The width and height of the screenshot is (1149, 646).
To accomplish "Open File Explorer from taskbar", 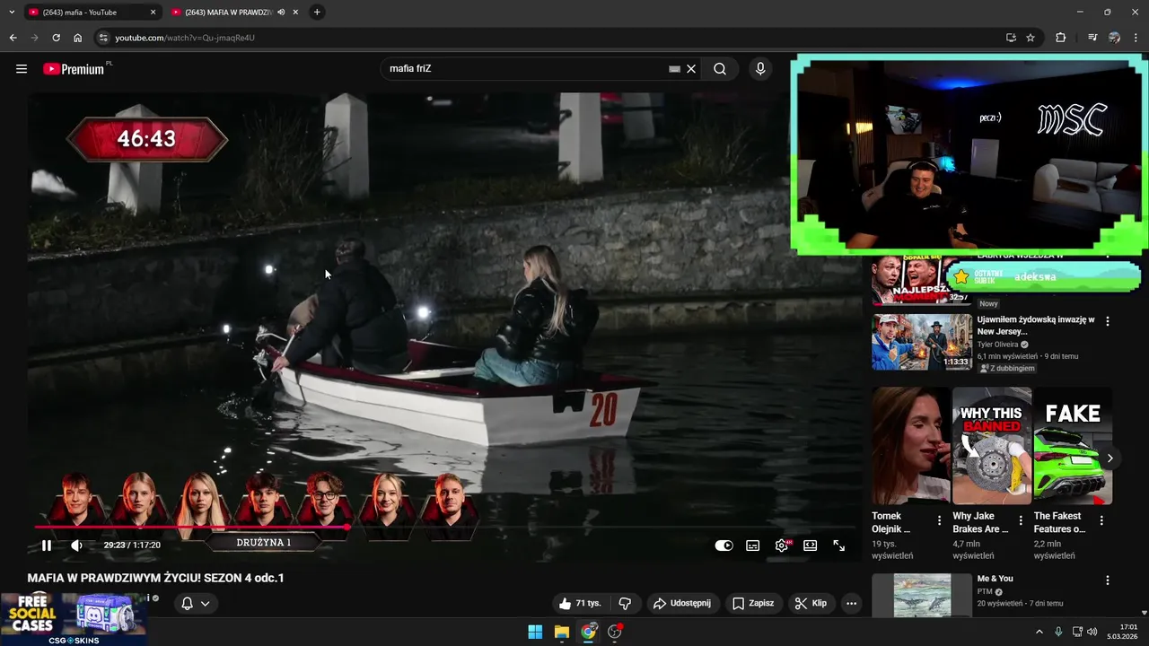I will [x=562, y=632].
